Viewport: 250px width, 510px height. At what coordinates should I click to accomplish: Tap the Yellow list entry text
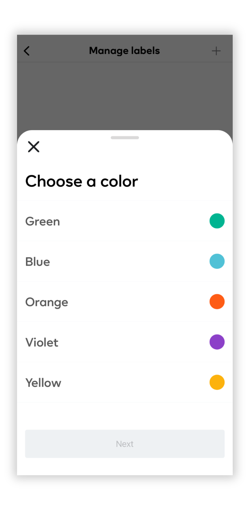(43, 383)
